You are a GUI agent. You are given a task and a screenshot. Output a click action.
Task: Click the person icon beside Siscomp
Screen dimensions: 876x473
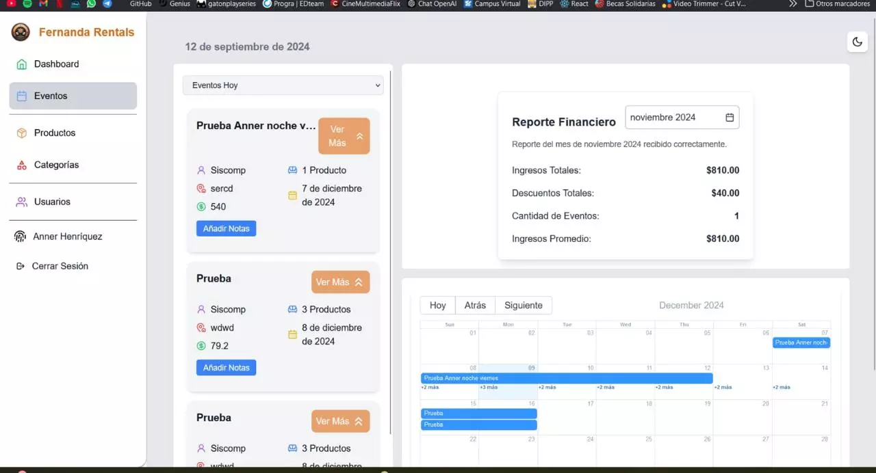click(x=201, y=170)
